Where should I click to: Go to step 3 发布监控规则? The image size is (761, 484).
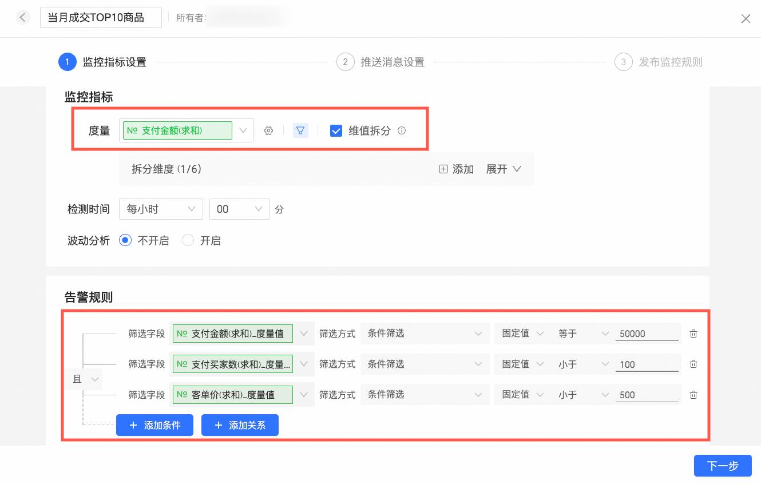[659, 62]
